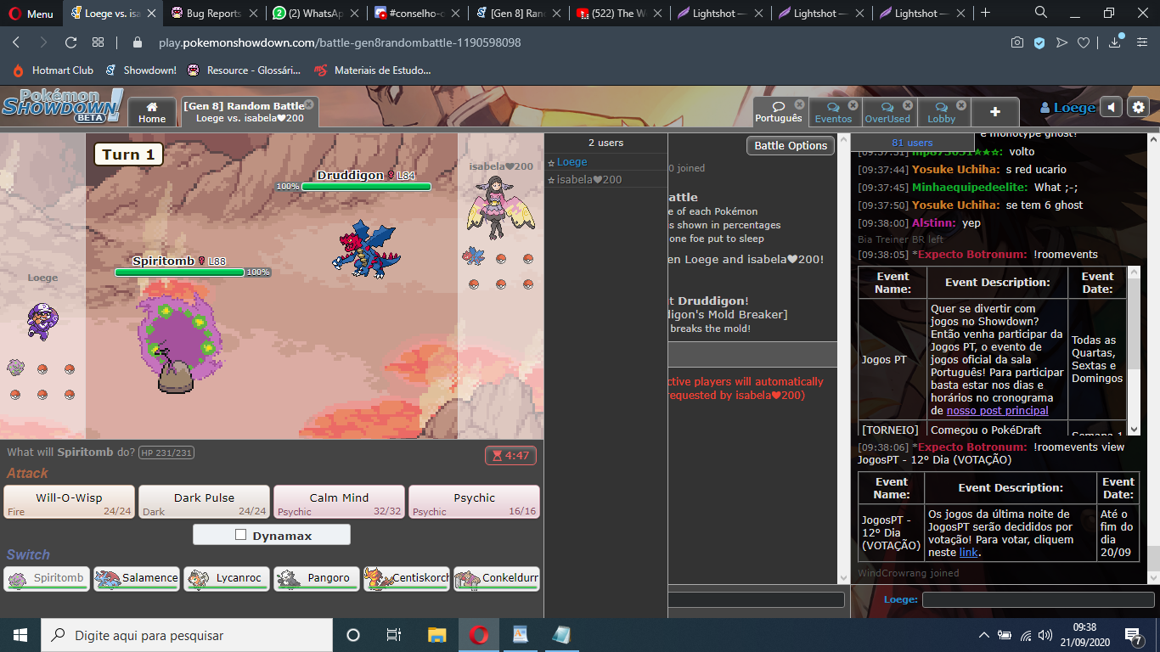Image resolution: width=1160 pixels, height=652 pixels.
Task: Click Alstinn's name in chat
Action: (x=934, y=223)
